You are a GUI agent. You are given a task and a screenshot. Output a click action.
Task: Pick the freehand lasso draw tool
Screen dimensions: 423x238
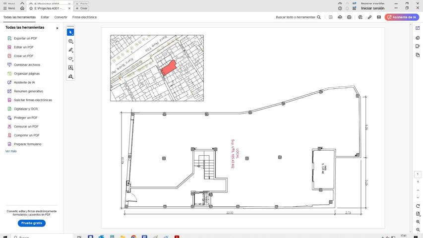pos(70,59)
